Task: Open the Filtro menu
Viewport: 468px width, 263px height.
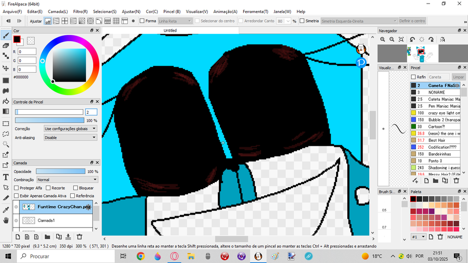Action: [80, 11]
